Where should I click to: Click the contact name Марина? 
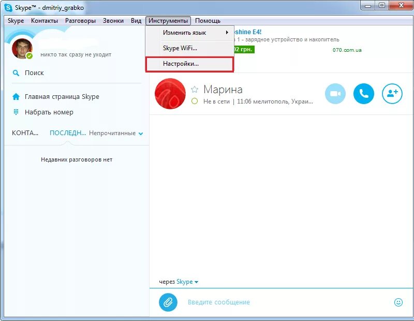223,90
